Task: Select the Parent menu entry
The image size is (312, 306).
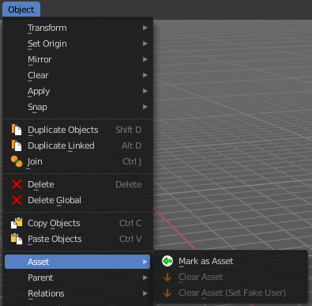Action: point(77,278)
